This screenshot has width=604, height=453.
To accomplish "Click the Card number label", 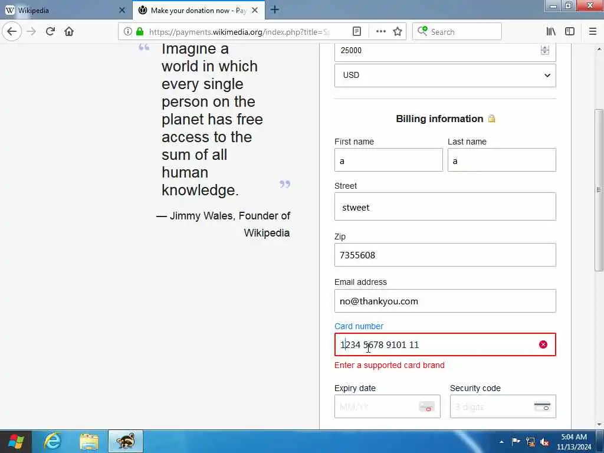I will point(359,326).
